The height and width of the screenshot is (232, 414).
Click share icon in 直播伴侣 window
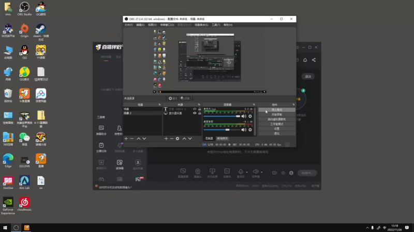click(314, 60)
